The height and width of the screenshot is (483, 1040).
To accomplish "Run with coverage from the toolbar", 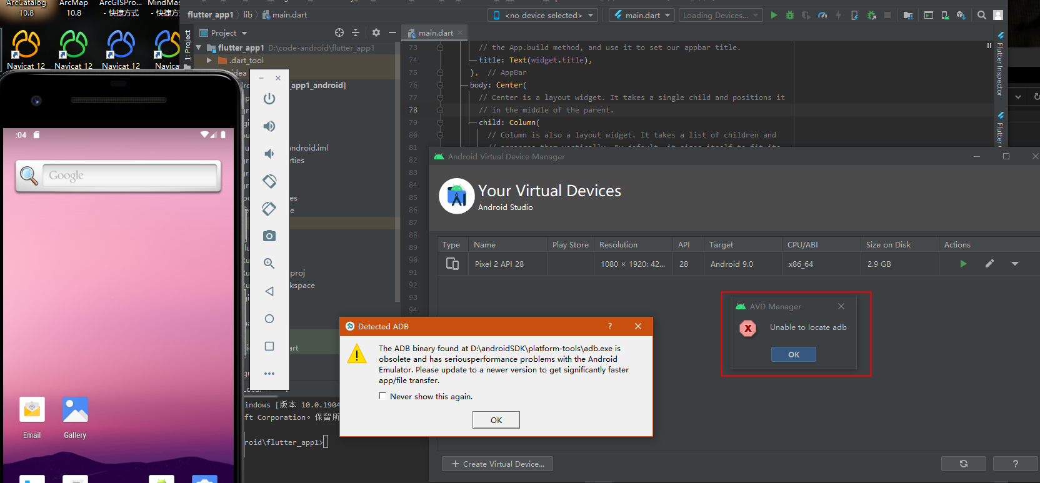I will click(806, 15).
